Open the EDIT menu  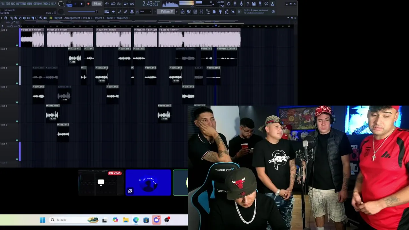tap(8, 4)
